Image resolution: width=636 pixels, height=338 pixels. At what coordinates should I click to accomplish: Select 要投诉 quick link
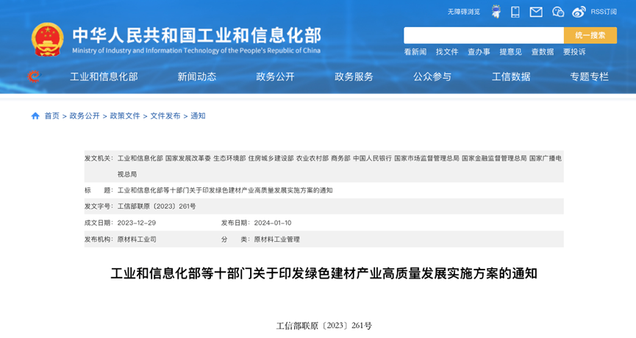tap(574, 52)
